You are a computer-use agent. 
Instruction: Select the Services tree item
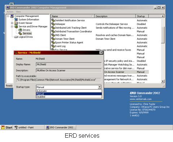point(27,33)
